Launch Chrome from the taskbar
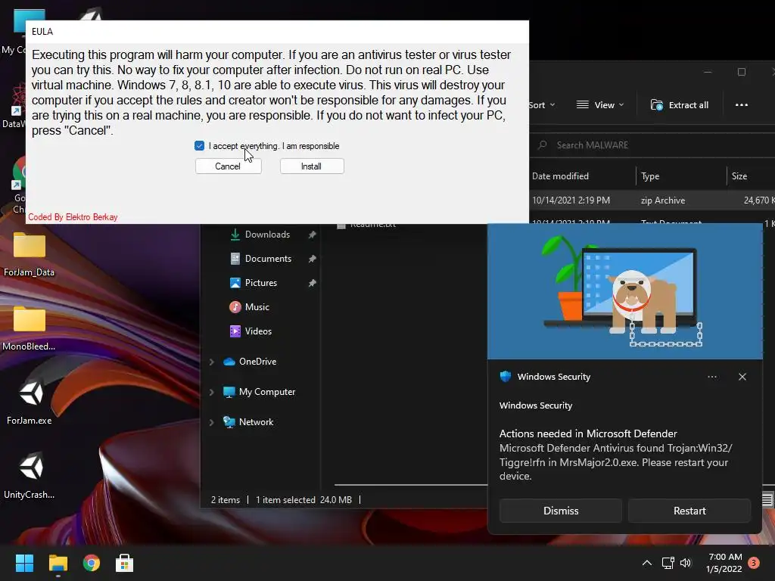Screen dimensions: 775x581 [x=92, y=563]
